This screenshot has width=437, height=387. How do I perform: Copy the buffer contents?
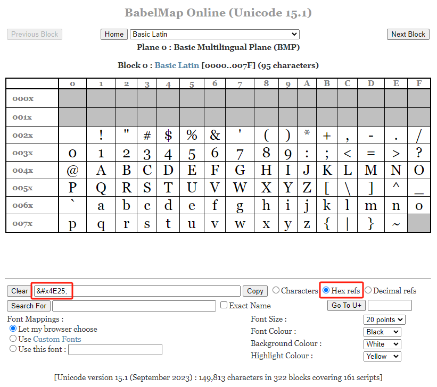tap(255, 291)
